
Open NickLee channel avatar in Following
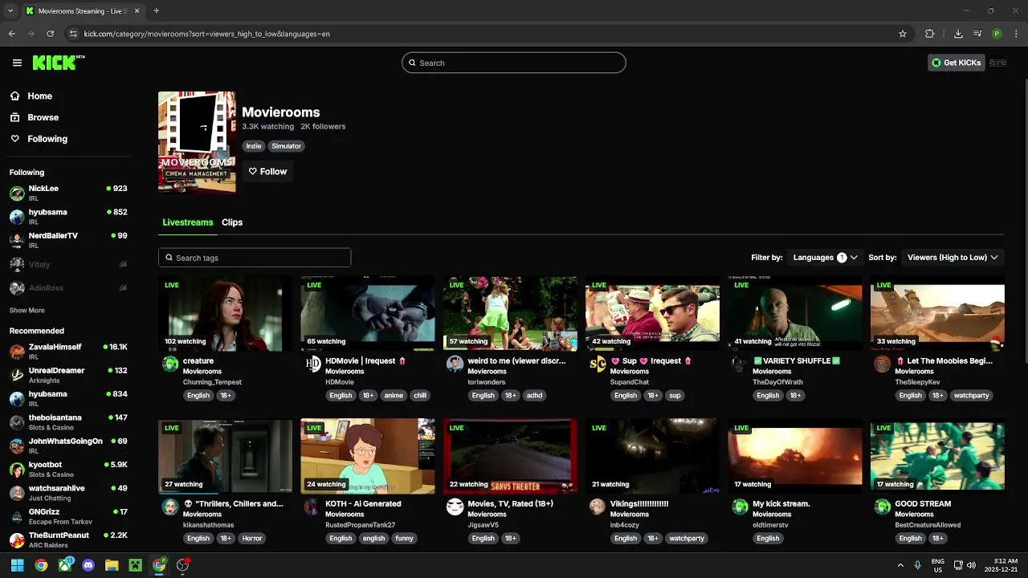tap(17, 193)
